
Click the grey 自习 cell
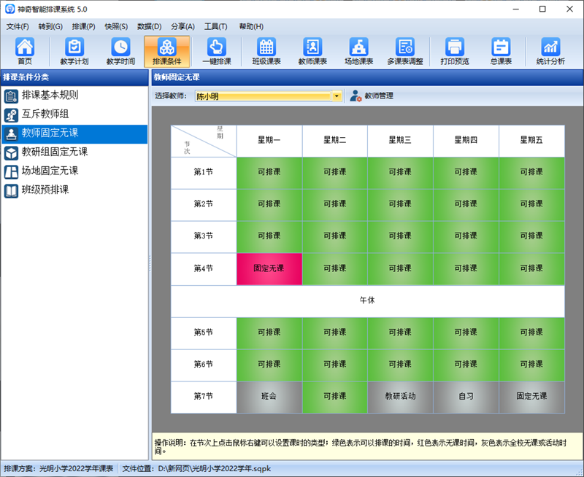[x=466, y=397]
